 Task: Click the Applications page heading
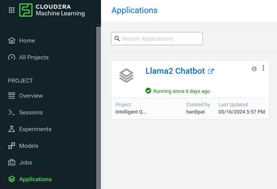tap(135, 10)
